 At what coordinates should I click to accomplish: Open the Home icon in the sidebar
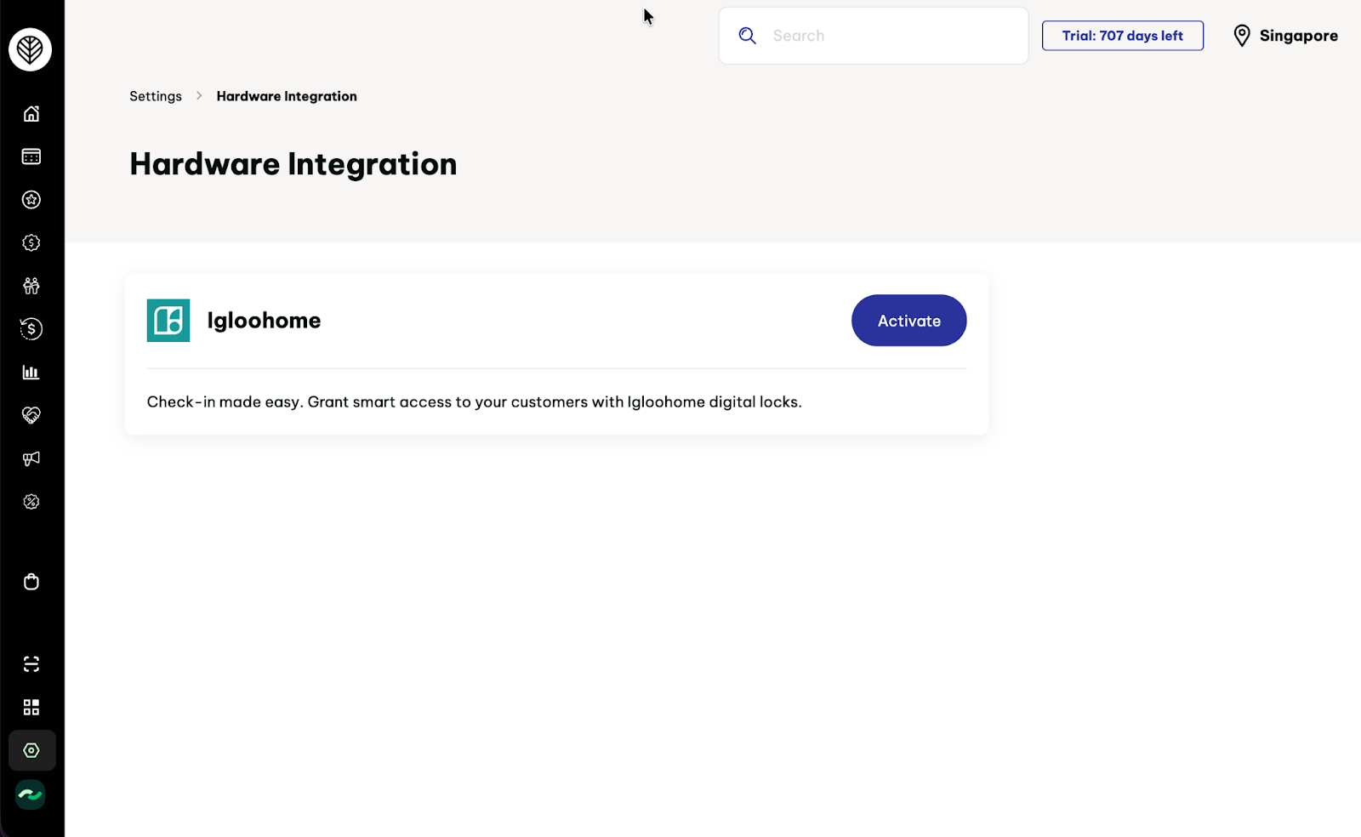pyautogui.click(x=31, y=113)
